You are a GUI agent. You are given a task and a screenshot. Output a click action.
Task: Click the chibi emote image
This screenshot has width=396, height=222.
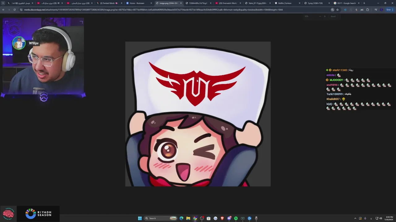[x=198, y=114]
